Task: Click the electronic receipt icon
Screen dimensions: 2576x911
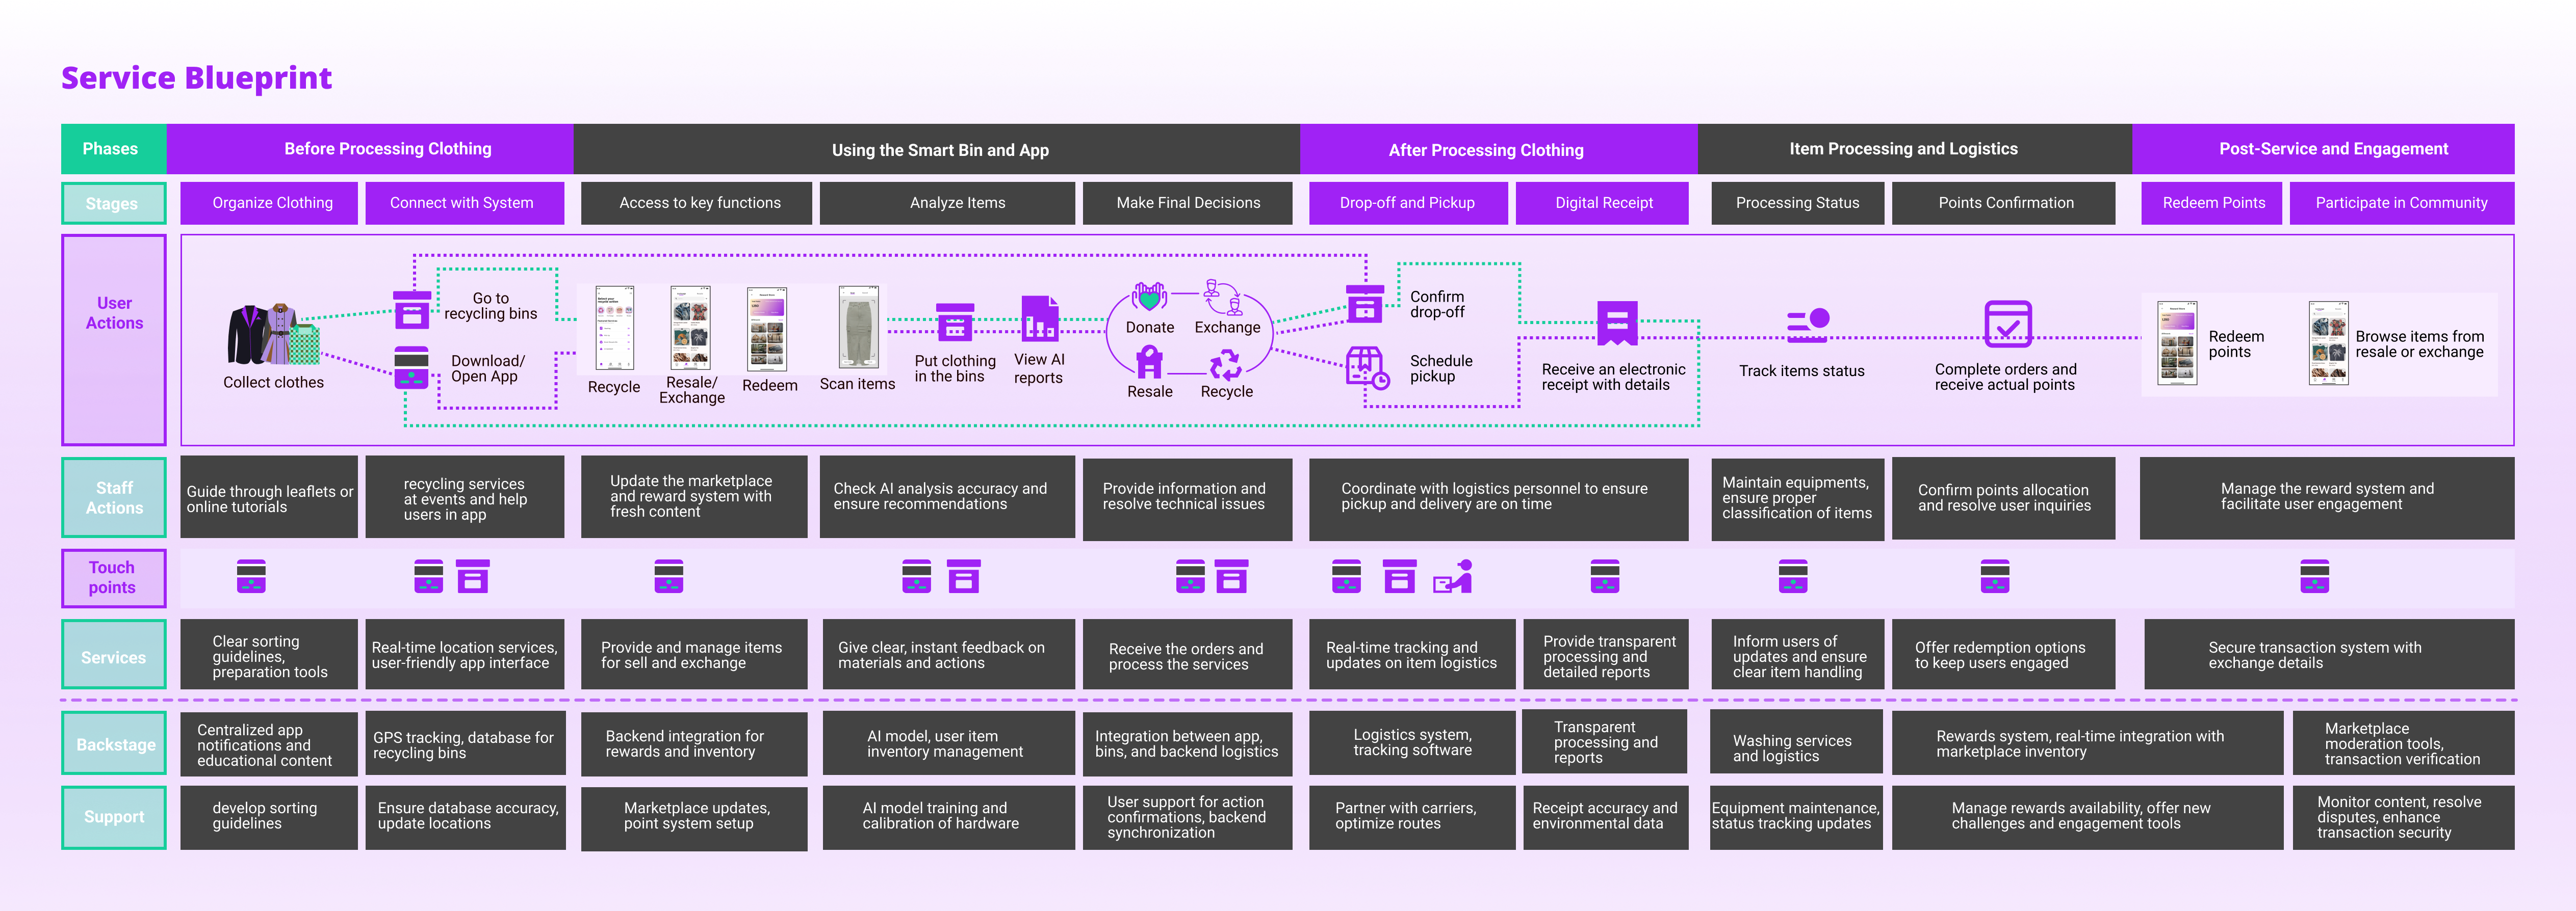Action: (x=1617, y=323)
